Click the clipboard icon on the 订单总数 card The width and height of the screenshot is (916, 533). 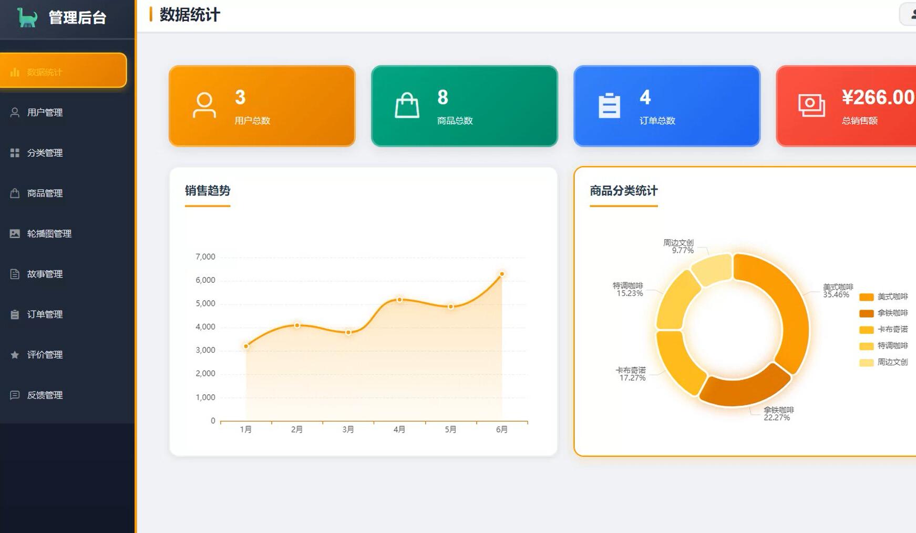click(610, 106)
